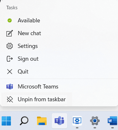Click the Teams icon on taskbar
Screen dimensions: 118x130
pos(59,121)
